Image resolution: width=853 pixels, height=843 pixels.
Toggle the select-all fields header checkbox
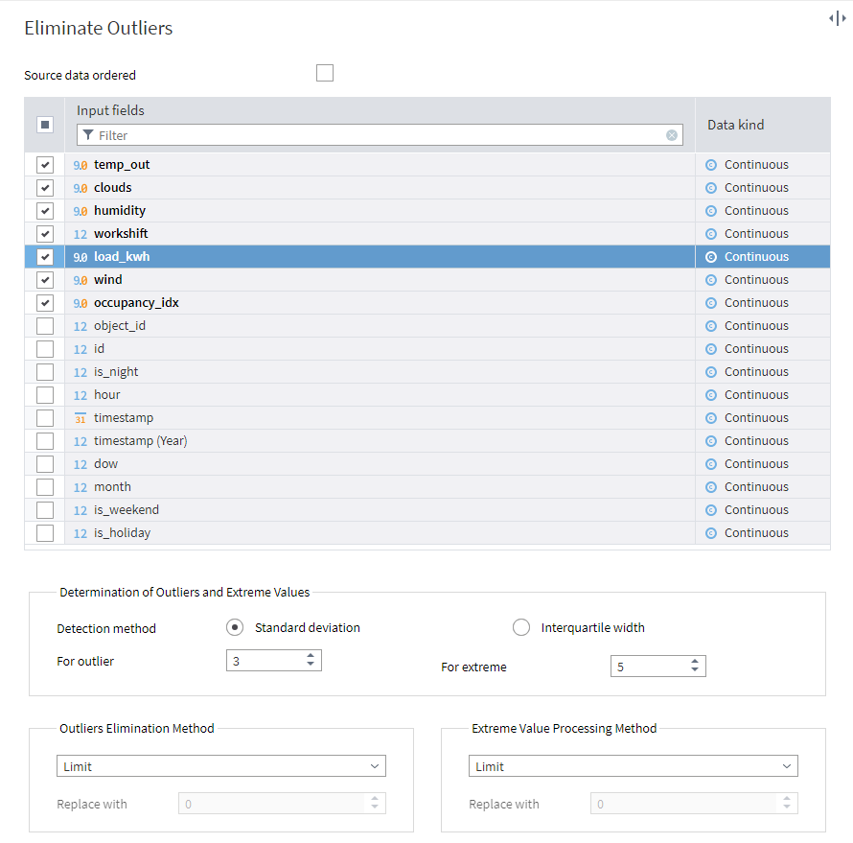45,125
